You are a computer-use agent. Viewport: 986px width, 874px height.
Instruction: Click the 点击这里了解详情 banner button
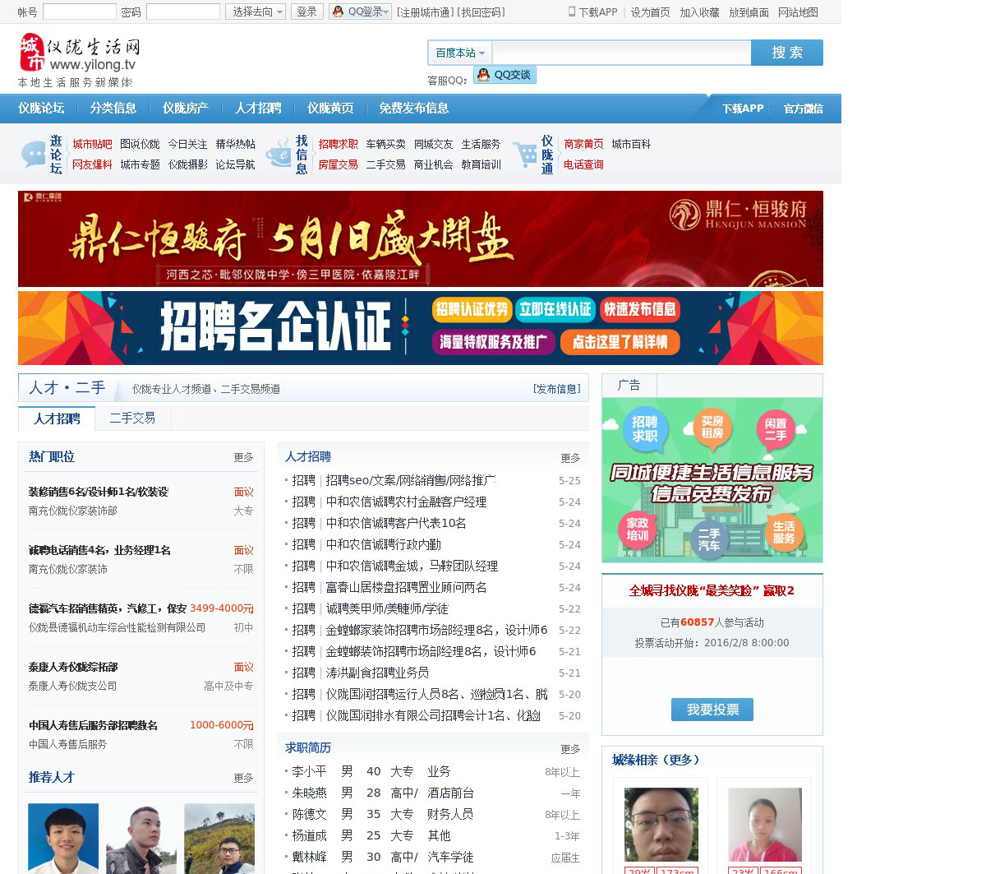(x=620, y=342)
